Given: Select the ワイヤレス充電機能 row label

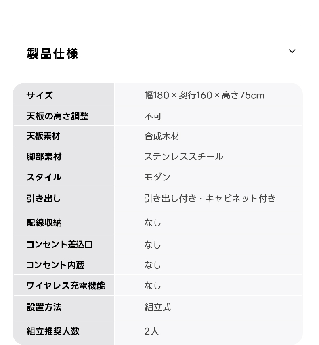Looking at the screenshot, I should point(66,286).
